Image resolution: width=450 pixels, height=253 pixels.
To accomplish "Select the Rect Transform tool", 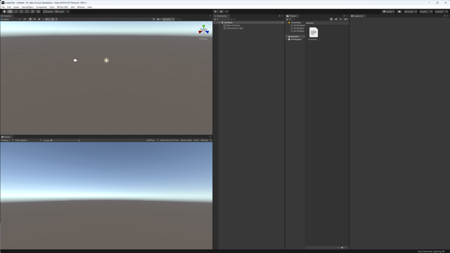I will pyautogui.click(x=27, y=12).
